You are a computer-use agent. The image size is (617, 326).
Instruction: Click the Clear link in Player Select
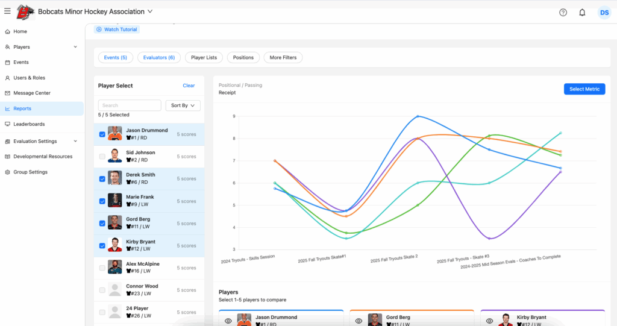[x=189, y=86]
